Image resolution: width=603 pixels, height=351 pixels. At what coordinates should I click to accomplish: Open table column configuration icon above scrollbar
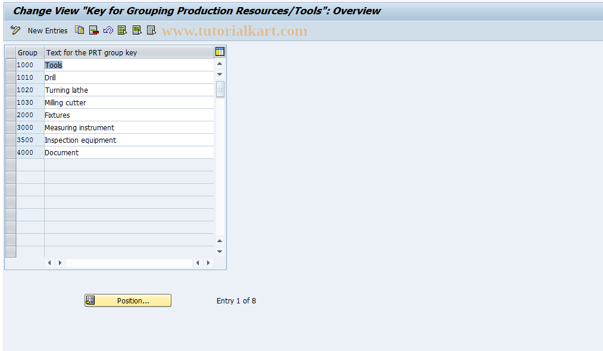click(x=220, y=52)
